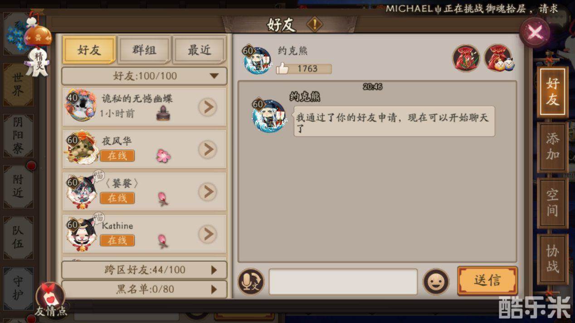This screenshot has width=575, height=323.
Task: Open the lucky bag with daruma icon
Action: coord(498,58)
